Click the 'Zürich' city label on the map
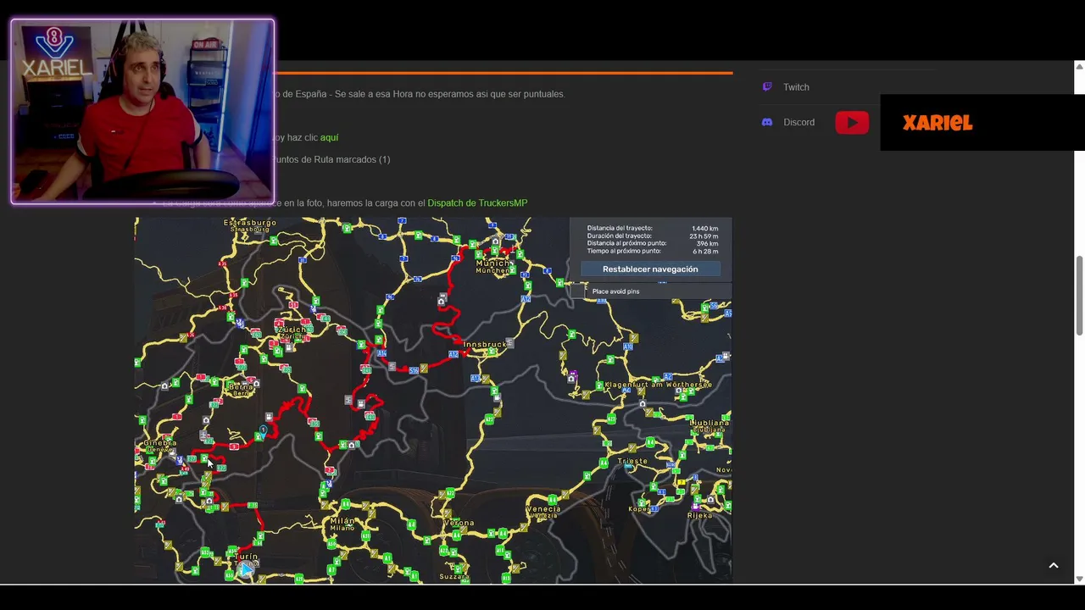Viewport: 1085px width, 610px height. (x=293, y=330)
